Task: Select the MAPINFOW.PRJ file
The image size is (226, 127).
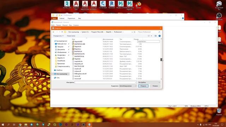Action: click(79, 54)
